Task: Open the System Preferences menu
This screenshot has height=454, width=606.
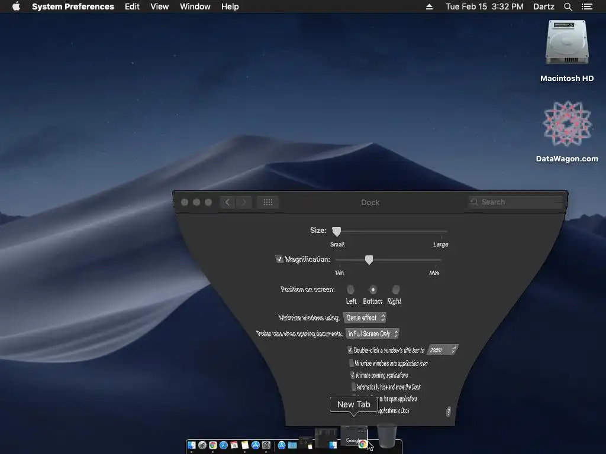Action: [73, 7]
